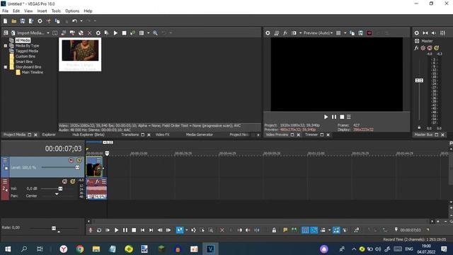The image size is (453, 255).
Task: Open the Preview (Auto) quality dropdown
Action: click(x=318, y=33)
